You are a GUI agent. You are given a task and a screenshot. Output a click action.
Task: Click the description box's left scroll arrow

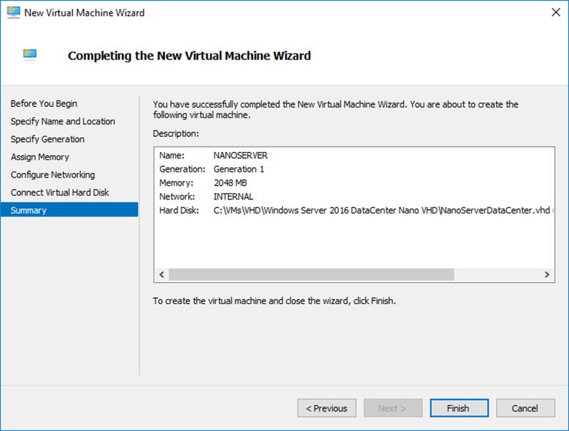click(161, 275)
